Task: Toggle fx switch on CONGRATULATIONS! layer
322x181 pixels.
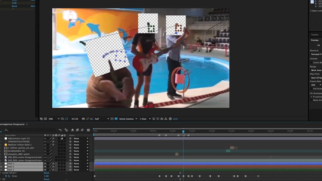Action: pyautogui.click(x=54, y=142)
